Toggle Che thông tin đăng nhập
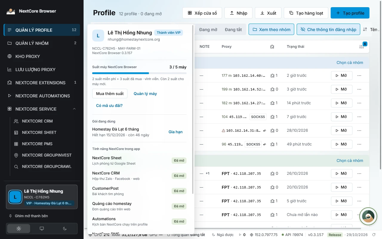This screenshot has width=382, height=239. pos(328,30)
